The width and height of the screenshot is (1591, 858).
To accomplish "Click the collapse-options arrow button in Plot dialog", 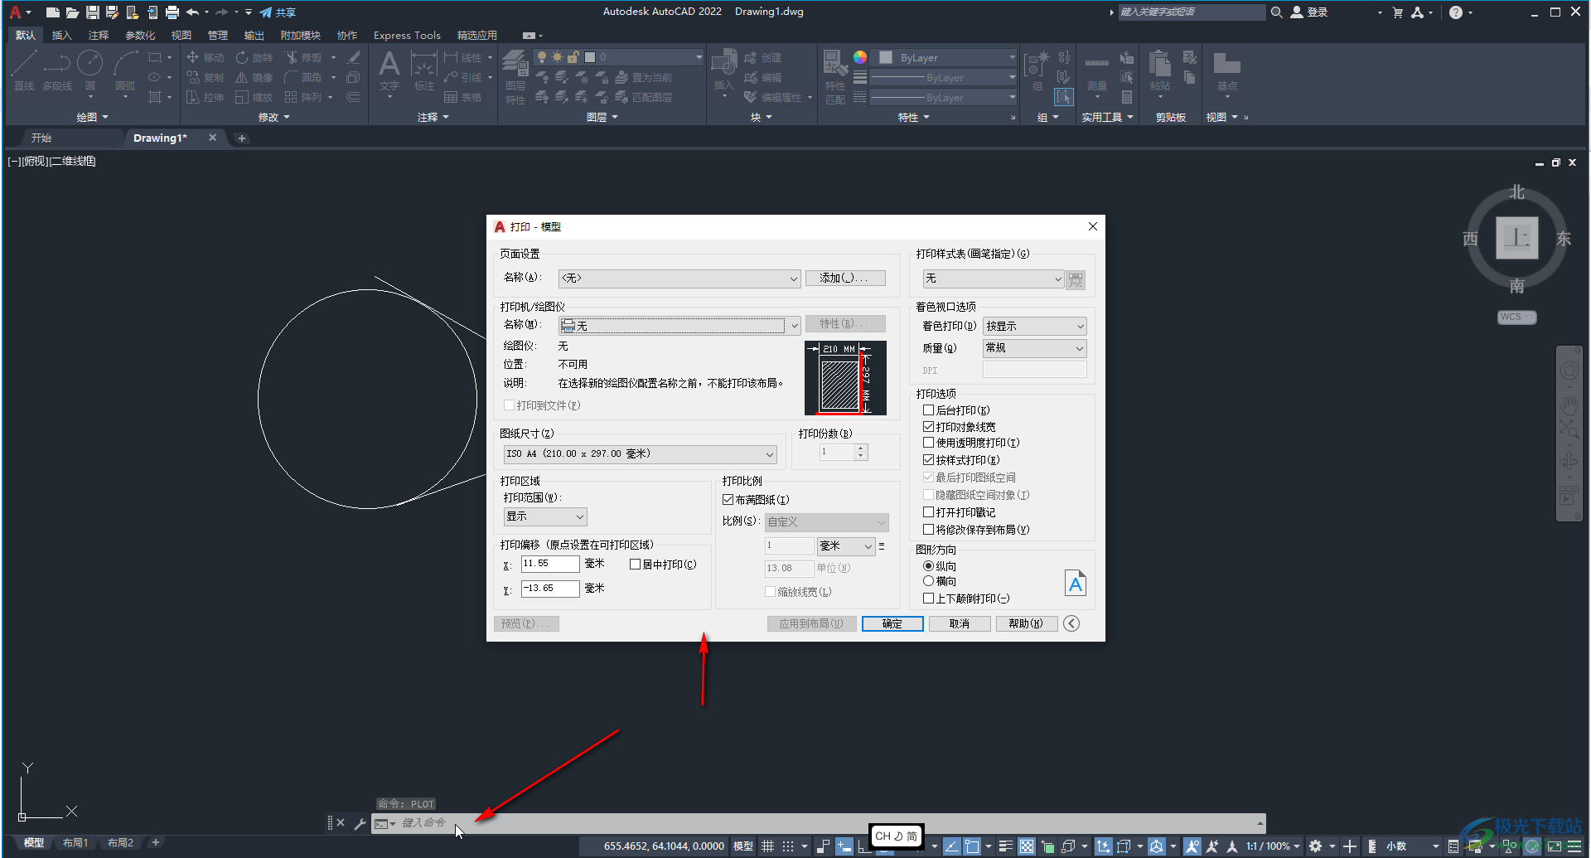I will [1071, 623].
